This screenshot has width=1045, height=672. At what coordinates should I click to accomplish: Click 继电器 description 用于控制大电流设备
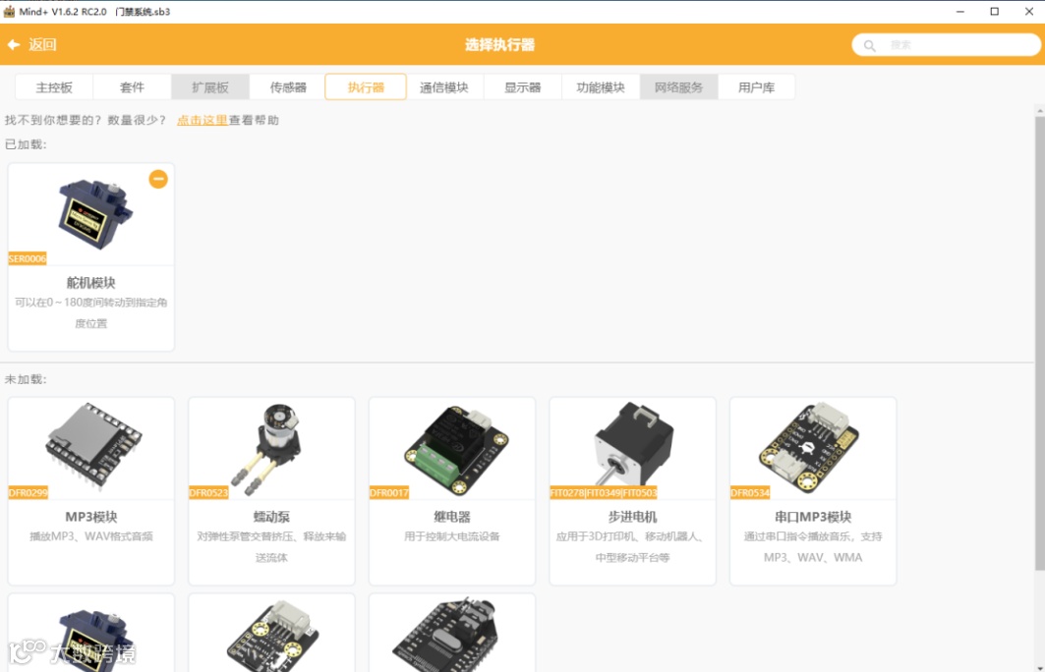452,536
